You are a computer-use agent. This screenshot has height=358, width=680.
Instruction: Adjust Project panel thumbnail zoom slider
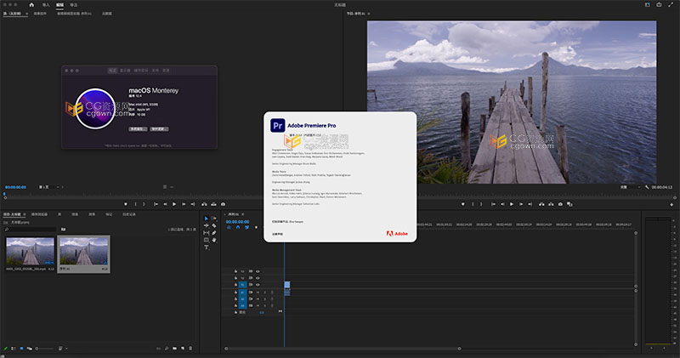click(x=45, y=349)
